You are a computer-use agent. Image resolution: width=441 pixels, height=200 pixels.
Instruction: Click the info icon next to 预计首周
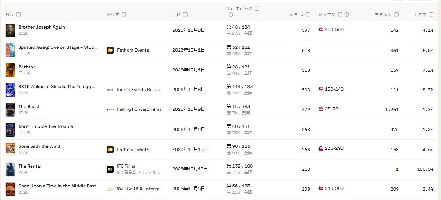coord(347,15)
